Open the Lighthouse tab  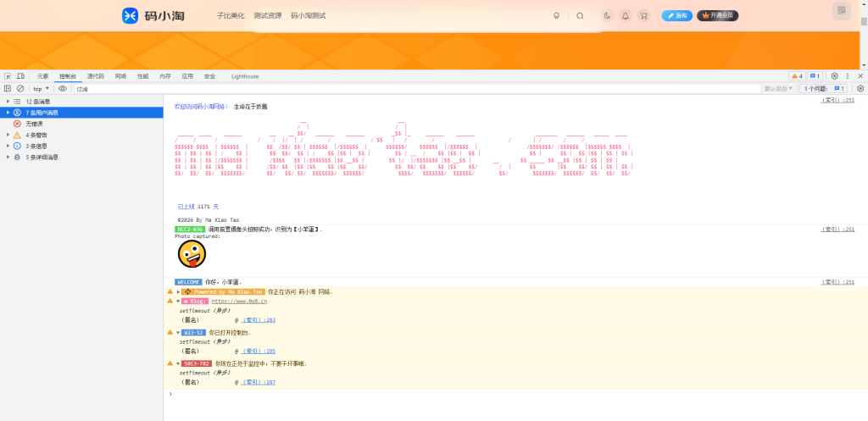(x=245, y=76)
